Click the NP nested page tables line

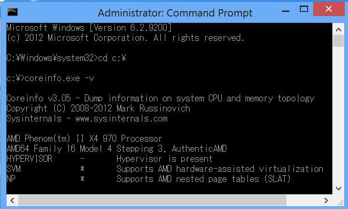pos(148,179)
